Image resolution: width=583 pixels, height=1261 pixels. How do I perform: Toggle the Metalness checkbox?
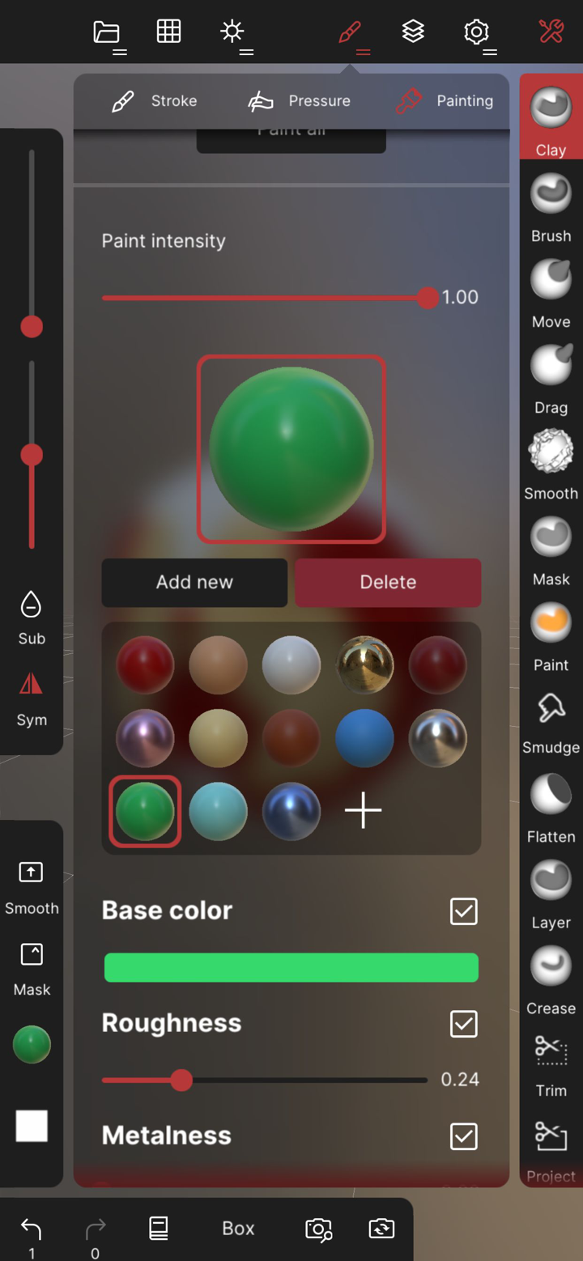point(464,1136)
